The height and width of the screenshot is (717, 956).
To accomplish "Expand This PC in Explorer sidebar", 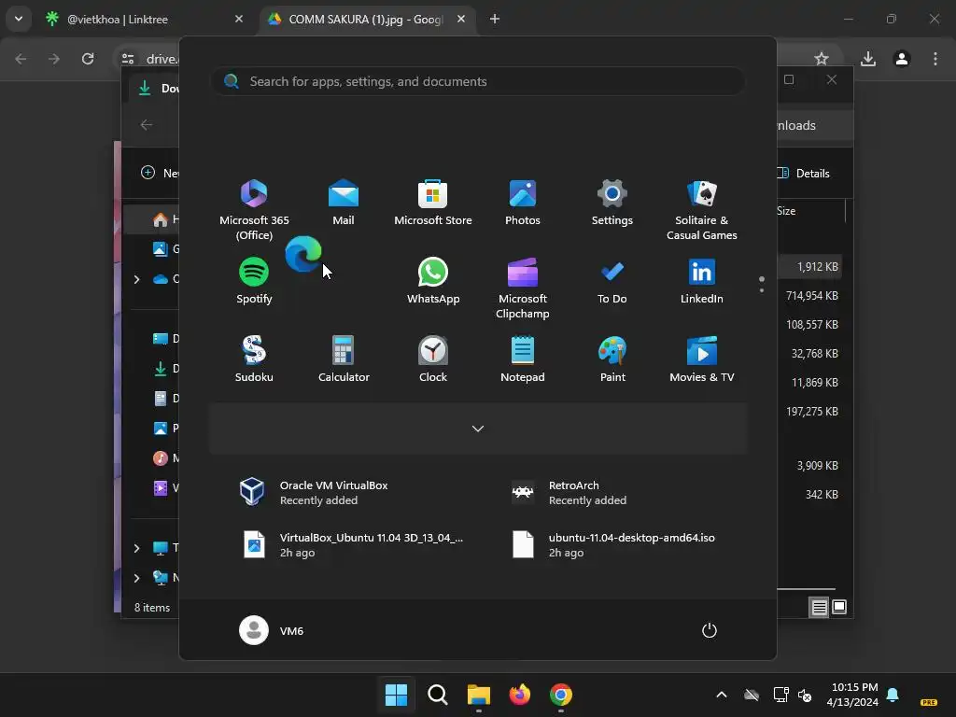I will pyautogui.click(x=136, y=548).
